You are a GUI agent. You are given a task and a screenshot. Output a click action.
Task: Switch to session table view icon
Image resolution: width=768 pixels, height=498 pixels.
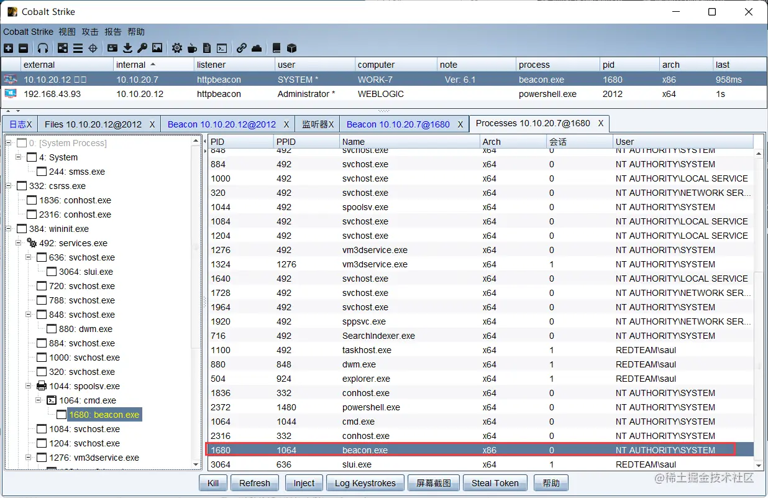[78, 48]
